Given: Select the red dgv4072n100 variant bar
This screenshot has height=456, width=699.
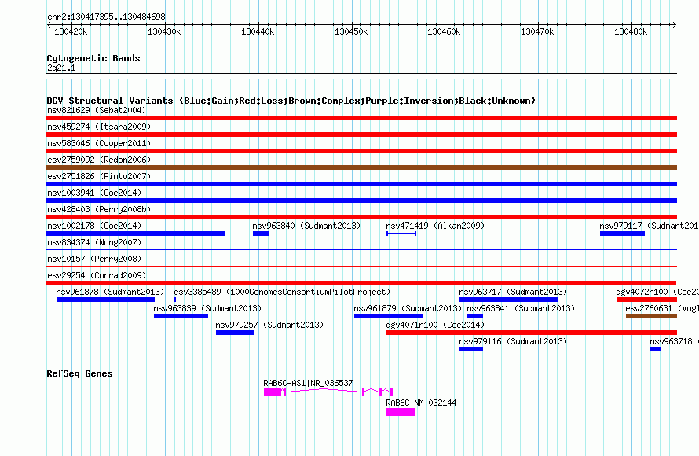Looking at the screenshot, I should click(646, 300).
